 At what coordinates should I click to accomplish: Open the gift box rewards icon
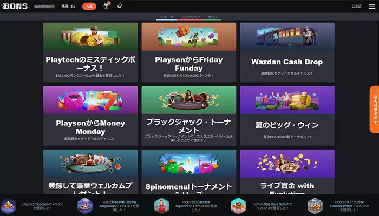pyautogui.click(x=106, y=6)
